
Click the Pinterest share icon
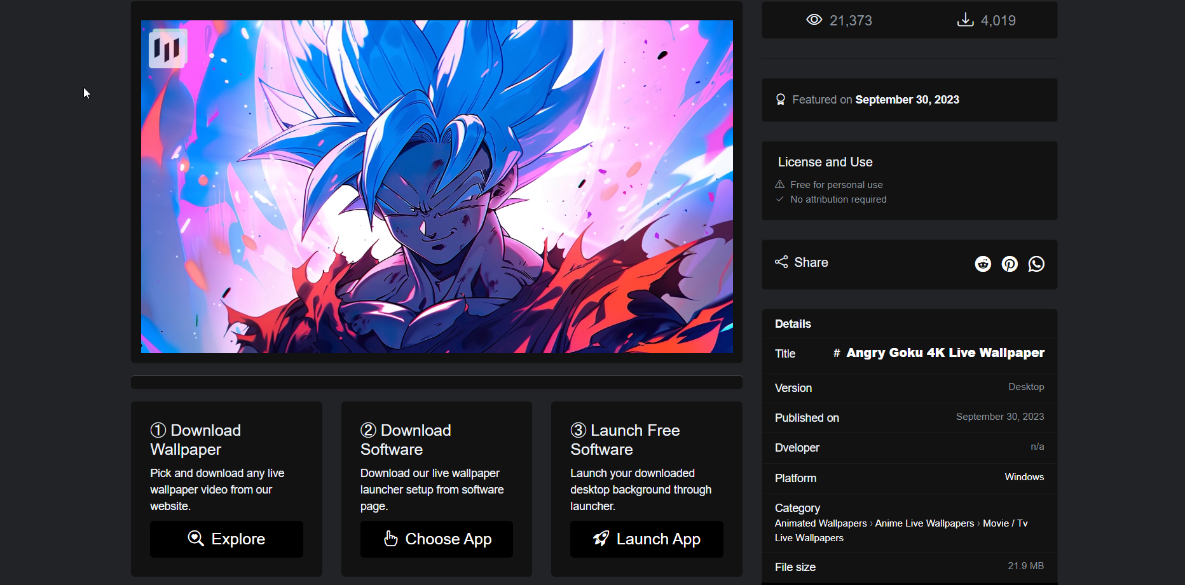pyautogui.click(x=1010, y=264)
